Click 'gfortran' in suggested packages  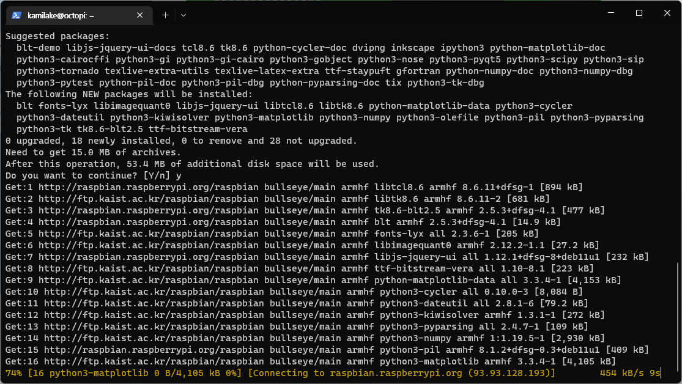[418, 72]
